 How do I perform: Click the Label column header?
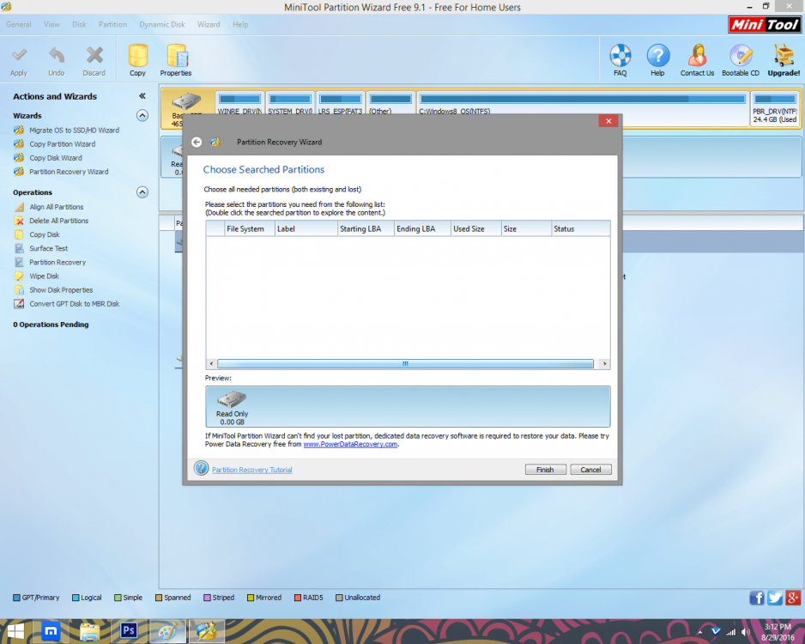point(306,229)
